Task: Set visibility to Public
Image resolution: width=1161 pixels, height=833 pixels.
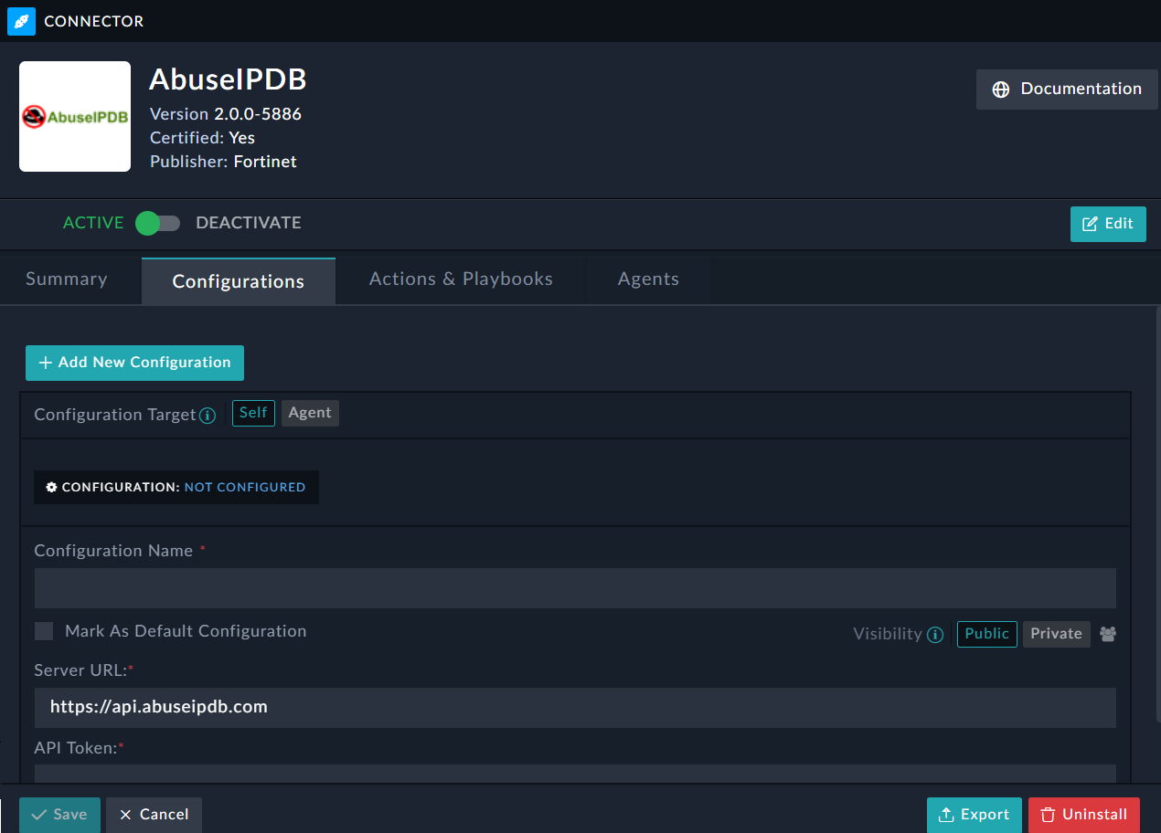Action: 986,634
